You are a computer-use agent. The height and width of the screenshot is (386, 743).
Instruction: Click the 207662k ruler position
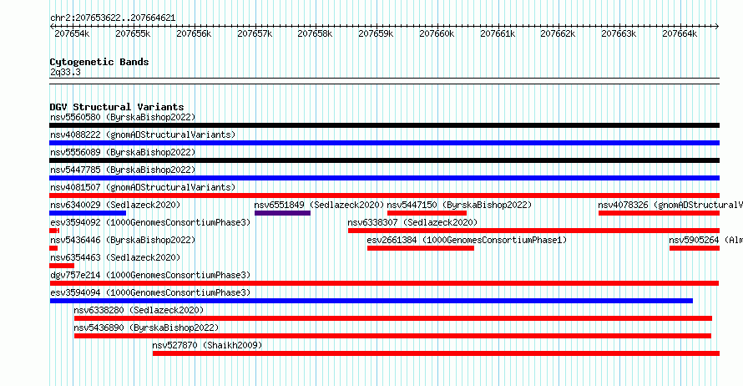point(559,33)
